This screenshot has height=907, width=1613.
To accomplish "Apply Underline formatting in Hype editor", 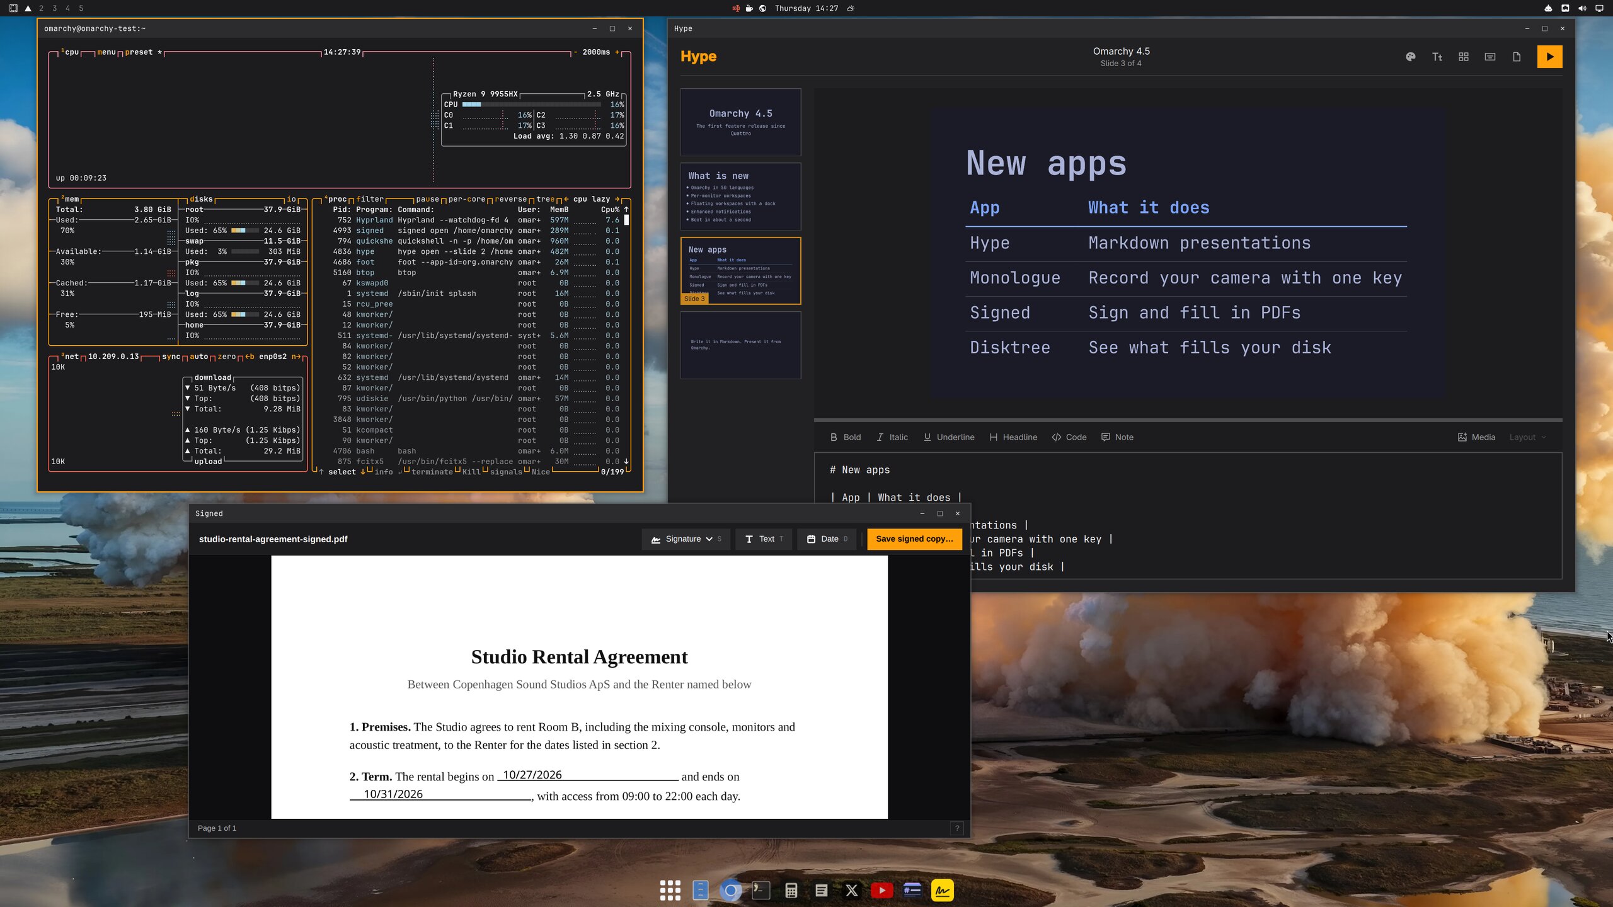I will pos(949,437).
